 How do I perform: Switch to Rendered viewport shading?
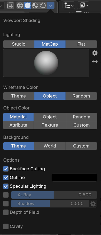point(43,5)
